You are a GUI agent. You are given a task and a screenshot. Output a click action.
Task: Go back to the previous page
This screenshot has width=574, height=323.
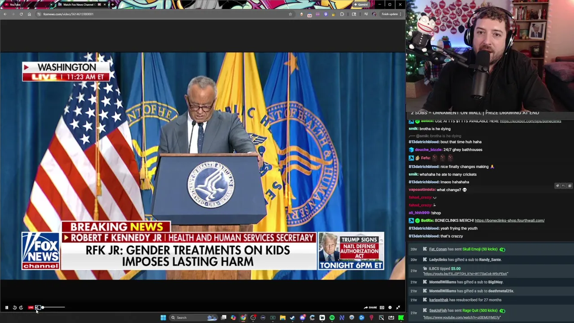click(x=5, y=14)
